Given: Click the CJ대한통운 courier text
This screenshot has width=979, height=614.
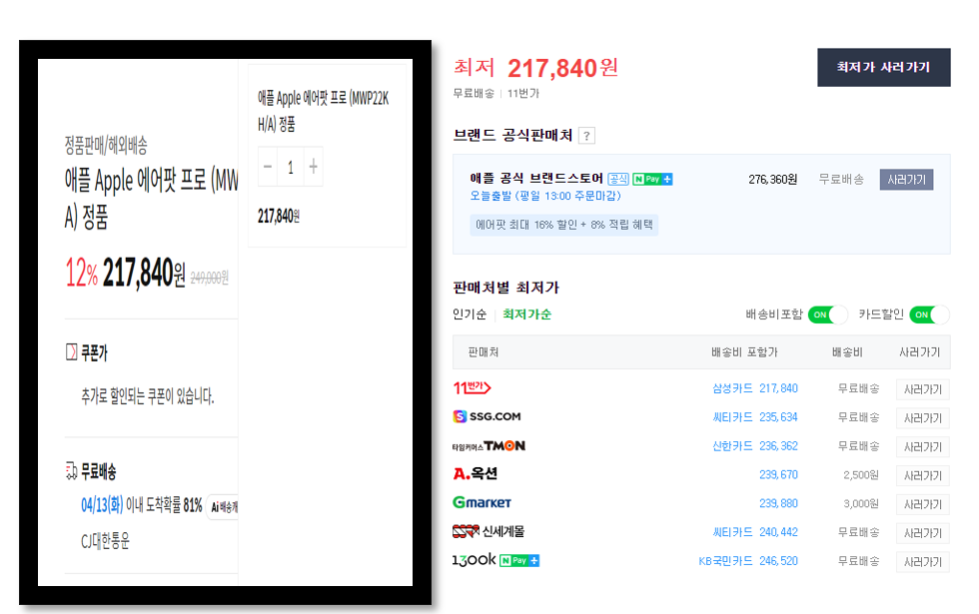Looking at the screenshot, I should point(105,540).
